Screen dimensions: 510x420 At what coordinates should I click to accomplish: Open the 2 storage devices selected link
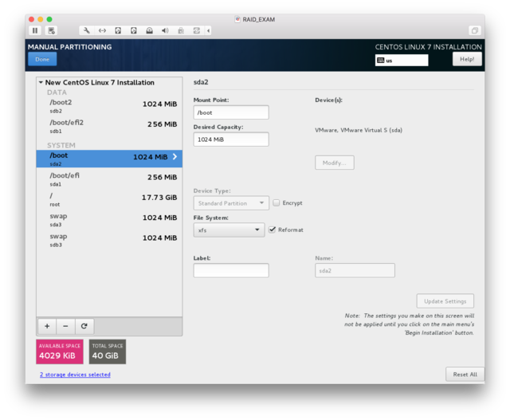(x=75, y=375)
